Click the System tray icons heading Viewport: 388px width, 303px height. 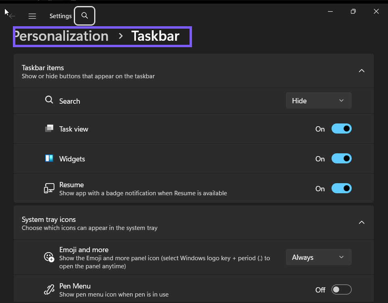coord(49,219)
